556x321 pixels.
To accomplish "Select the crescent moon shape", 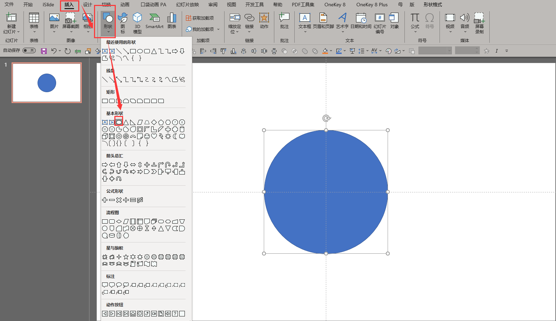I will (x=175, y=136).
